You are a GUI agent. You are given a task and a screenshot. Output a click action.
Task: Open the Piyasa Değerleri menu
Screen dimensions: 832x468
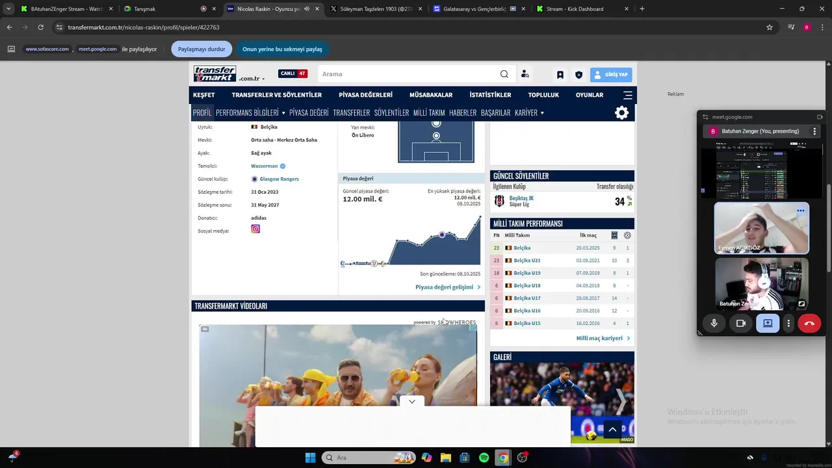coord(365,95)
